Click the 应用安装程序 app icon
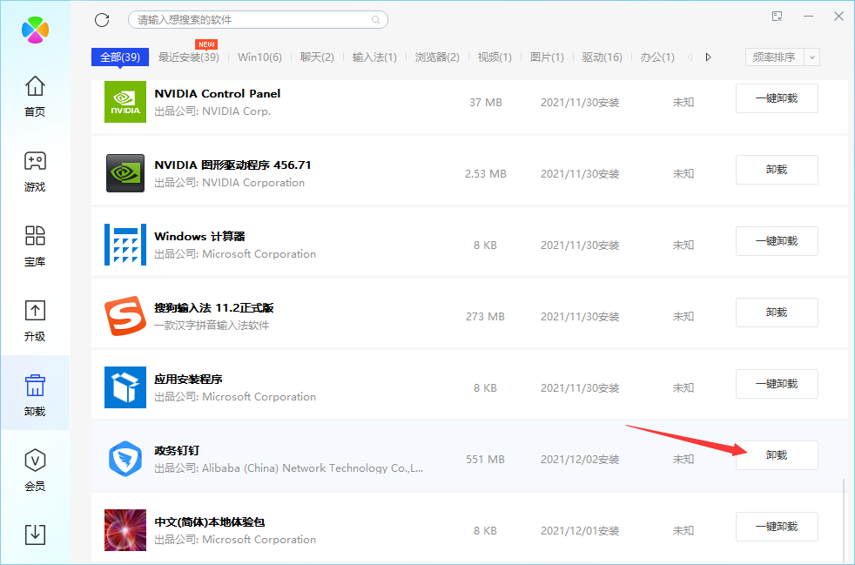This screenshot has height=565, width=855. tap(125, 387)
